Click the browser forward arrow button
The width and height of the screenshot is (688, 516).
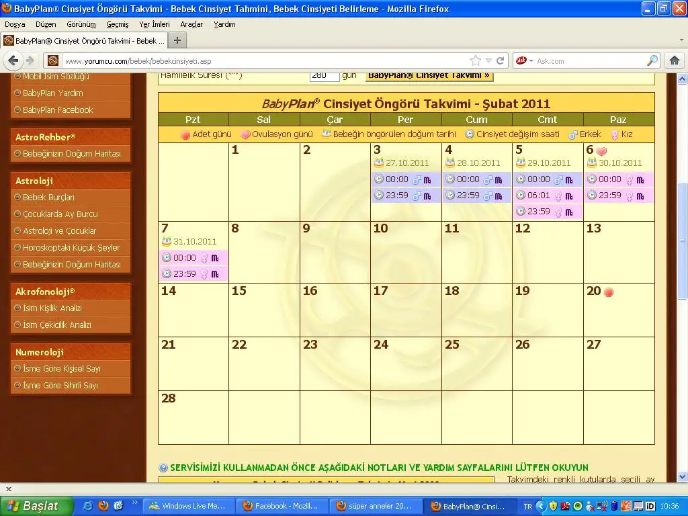click(30, 60)
